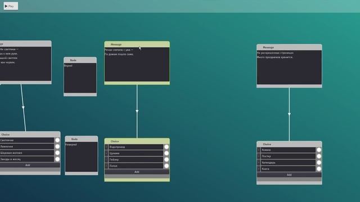Edit the Message text about праздников
The height and width of the screenshot is (202, 360).
coord(289,67)
